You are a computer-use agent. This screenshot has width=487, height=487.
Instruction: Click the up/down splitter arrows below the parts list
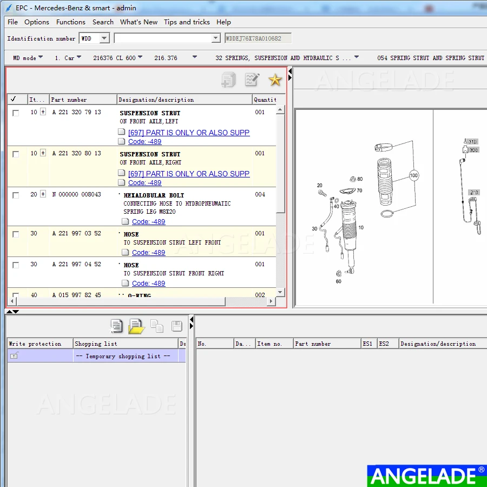tap(13, 311)
